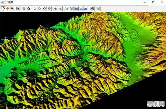Reset view with the home icon
The height and width of the screenshot is (109, 166).
click(x=28, y=9)
